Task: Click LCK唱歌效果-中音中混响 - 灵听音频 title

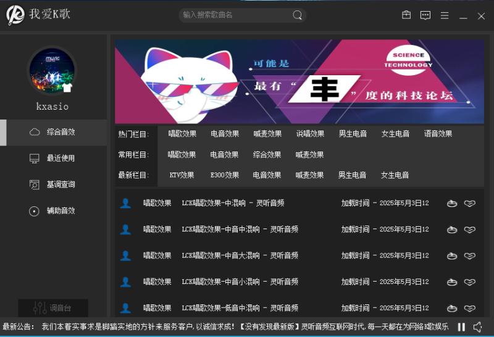Action: 240,229
